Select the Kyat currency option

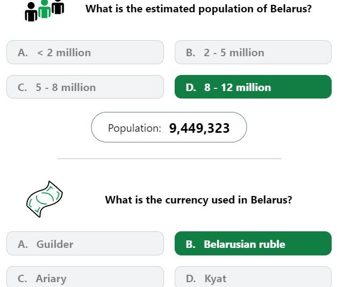253,277
